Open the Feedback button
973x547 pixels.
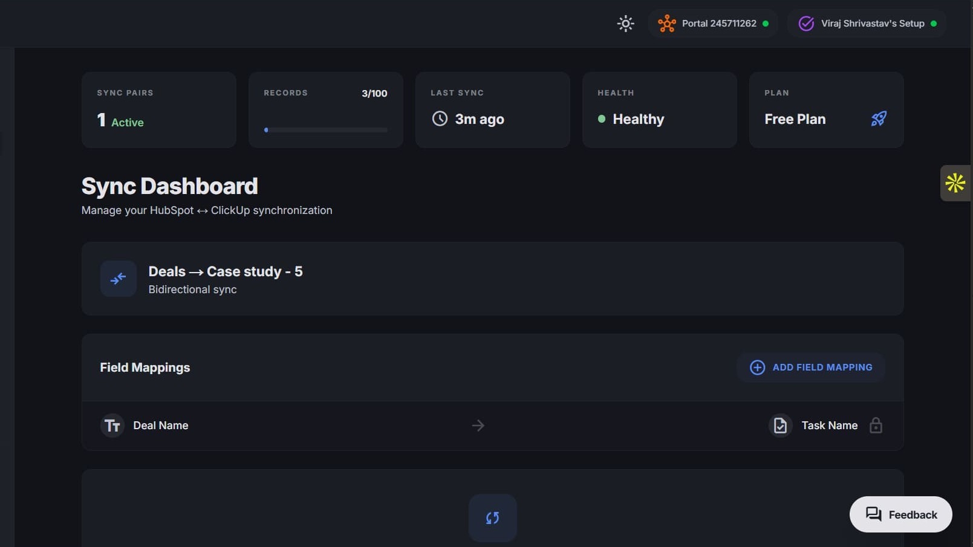coord(901,514)
